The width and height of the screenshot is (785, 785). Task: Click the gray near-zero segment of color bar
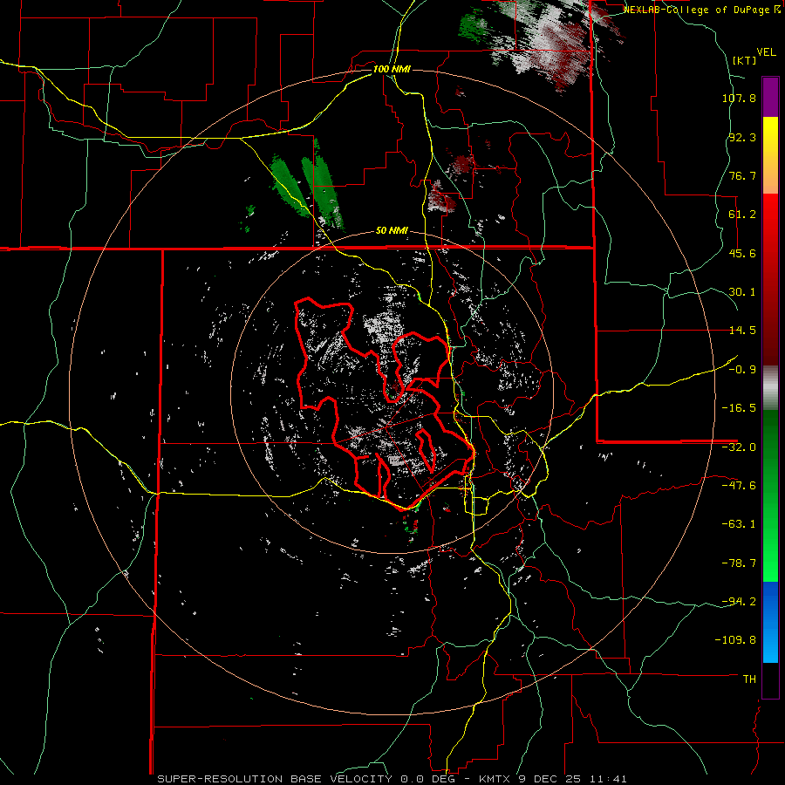(x=770, y=388)
